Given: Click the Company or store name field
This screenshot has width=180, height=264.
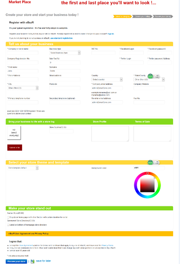Looking at the screenshot, I should coord(23,53).
